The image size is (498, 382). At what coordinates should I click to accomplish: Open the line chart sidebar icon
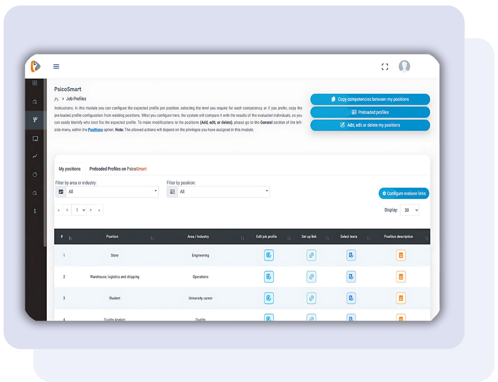35,156
